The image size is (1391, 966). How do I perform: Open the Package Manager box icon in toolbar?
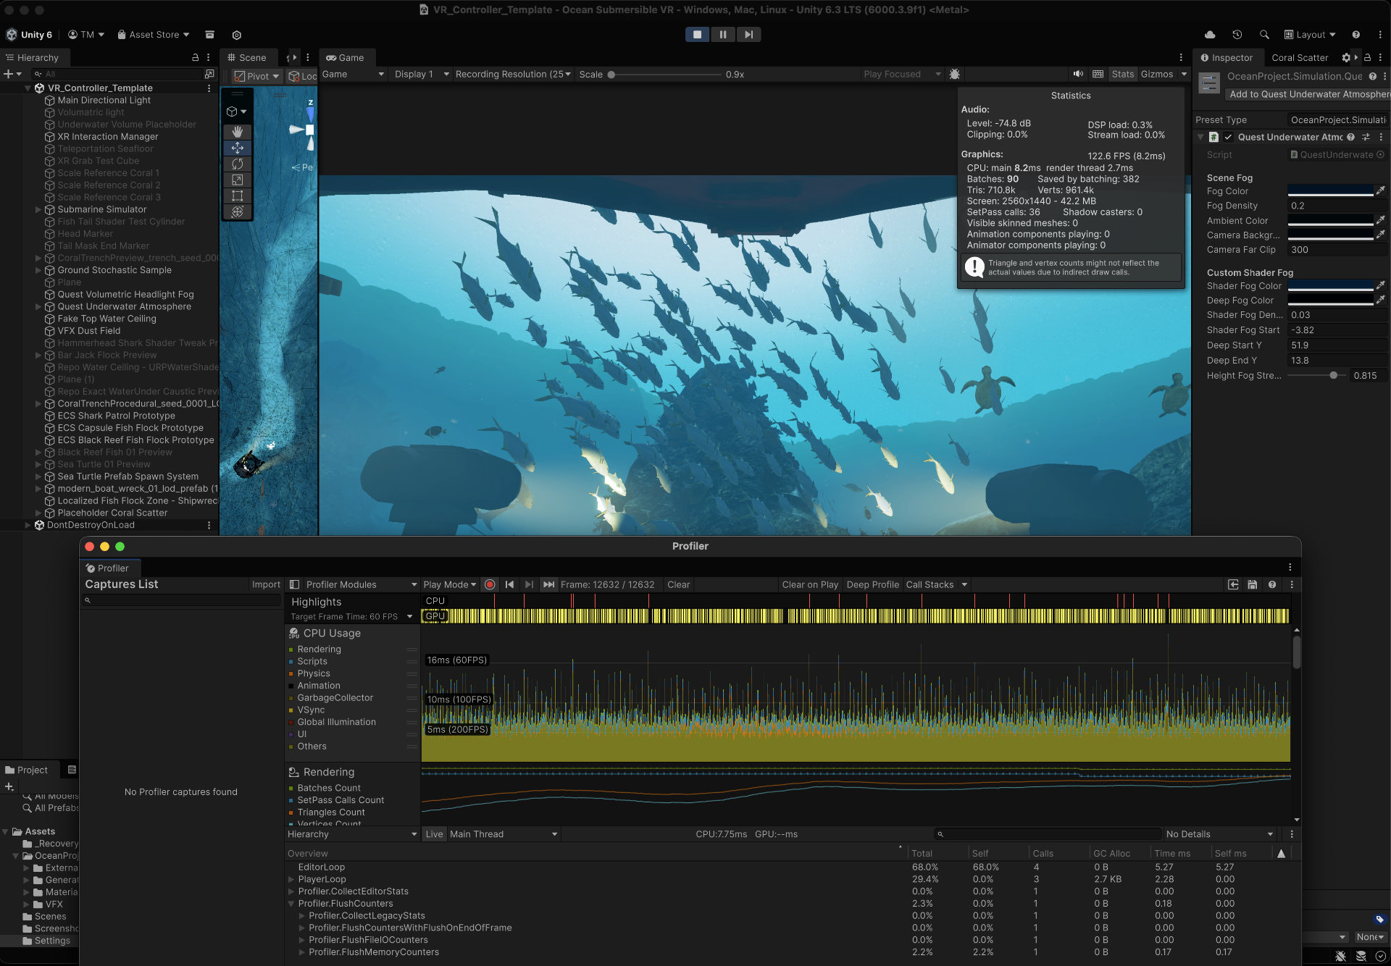click(209, 34)
